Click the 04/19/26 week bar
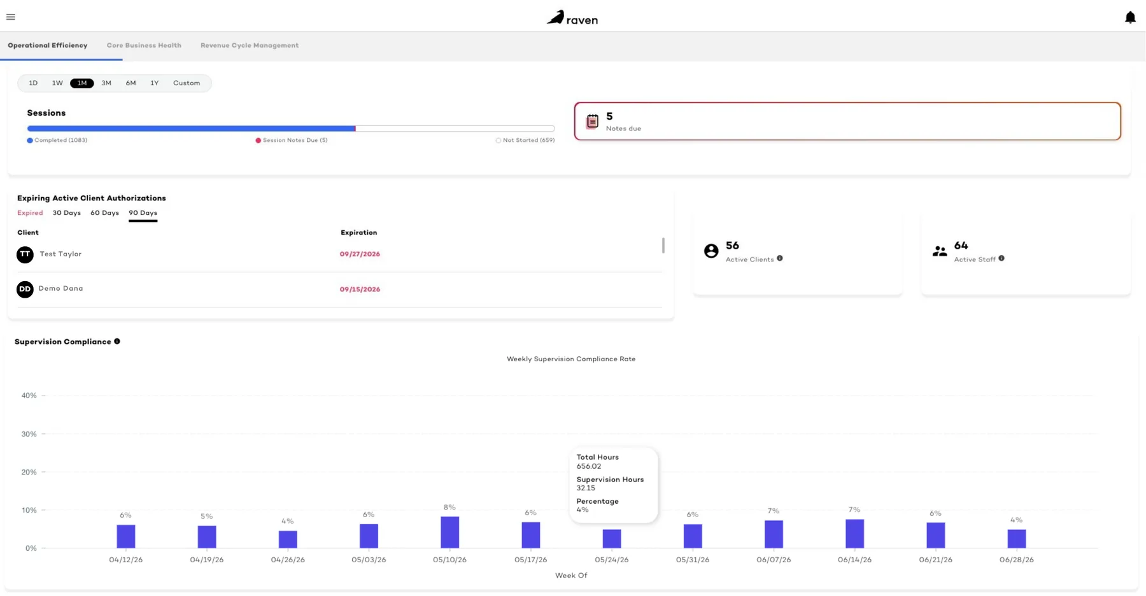 click(207, 537)
